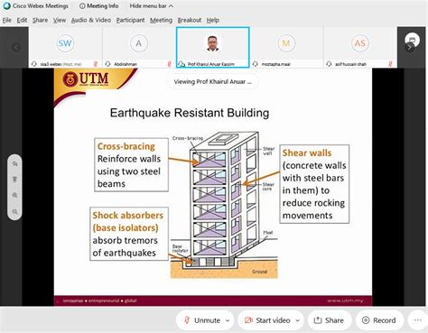
Task: Click the headset icon beside Abdirahman
Action: point(107,64)
